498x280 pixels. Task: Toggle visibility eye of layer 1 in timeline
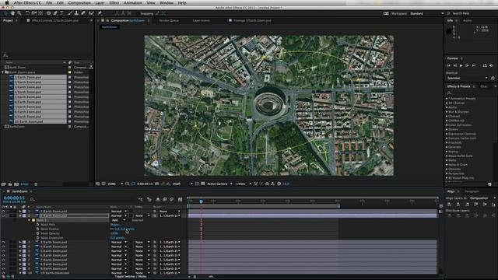click(x=3, y=211)
